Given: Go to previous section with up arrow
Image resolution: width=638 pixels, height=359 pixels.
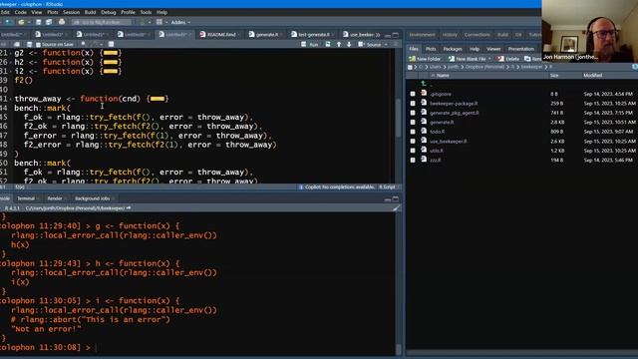Looking at the screenshot, I should pos(339,44).
